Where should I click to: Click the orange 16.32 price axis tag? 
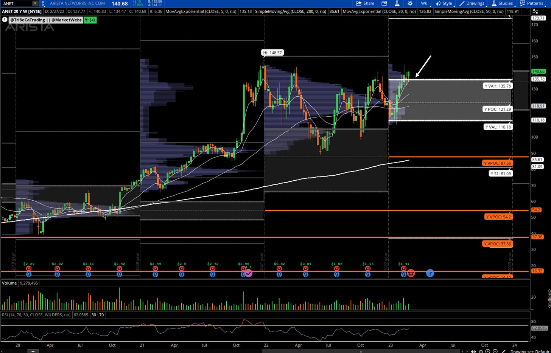[537, 271]
